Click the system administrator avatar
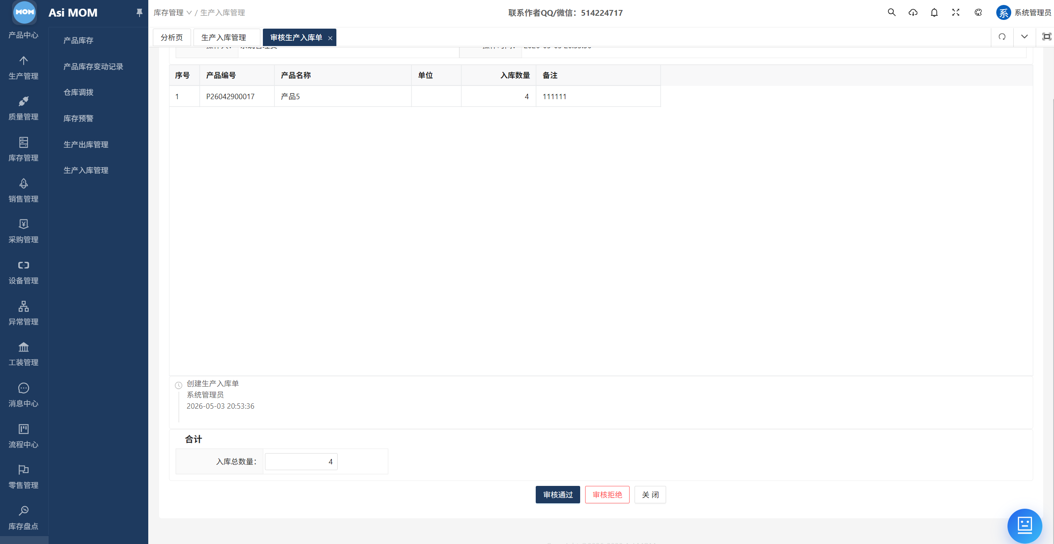This screenshot has height=544, width=1054. pyautogui.click(x=1003, y=12)
